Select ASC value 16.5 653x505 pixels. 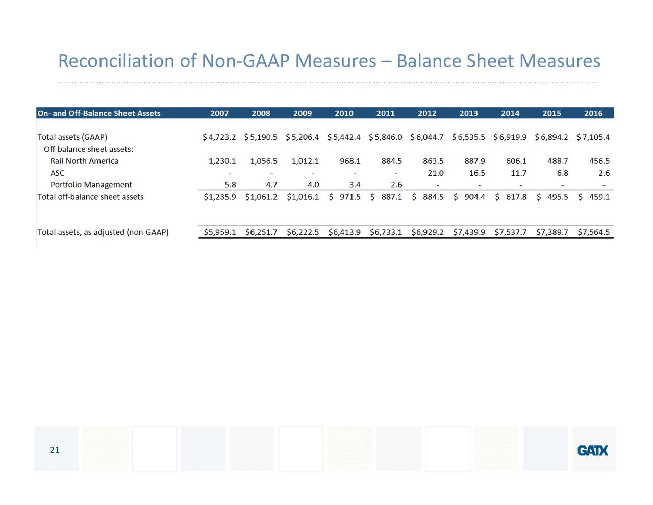478,173
